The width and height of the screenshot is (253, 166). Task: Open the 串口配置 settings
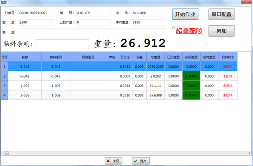pos(221,14)
